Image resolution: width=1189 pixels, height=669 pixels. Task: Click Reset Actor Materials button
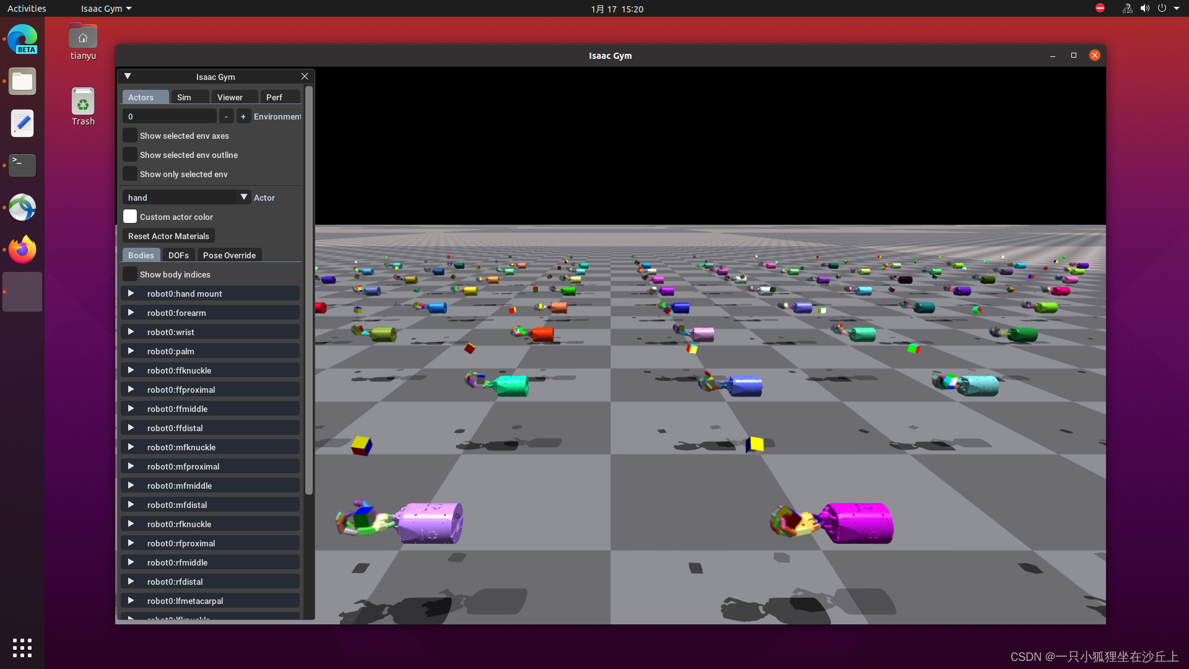click(x=168, y=236)
